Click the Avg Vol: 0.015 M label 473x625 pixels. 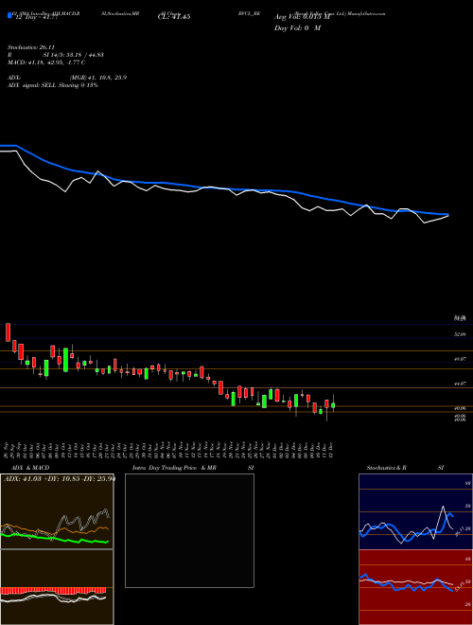point(302,17)
